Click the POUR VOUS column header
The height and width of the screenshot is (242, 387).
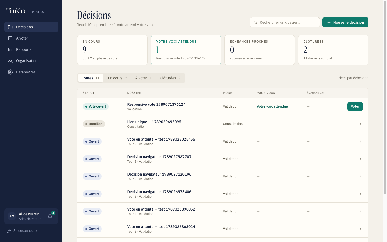tap(266, 93)
